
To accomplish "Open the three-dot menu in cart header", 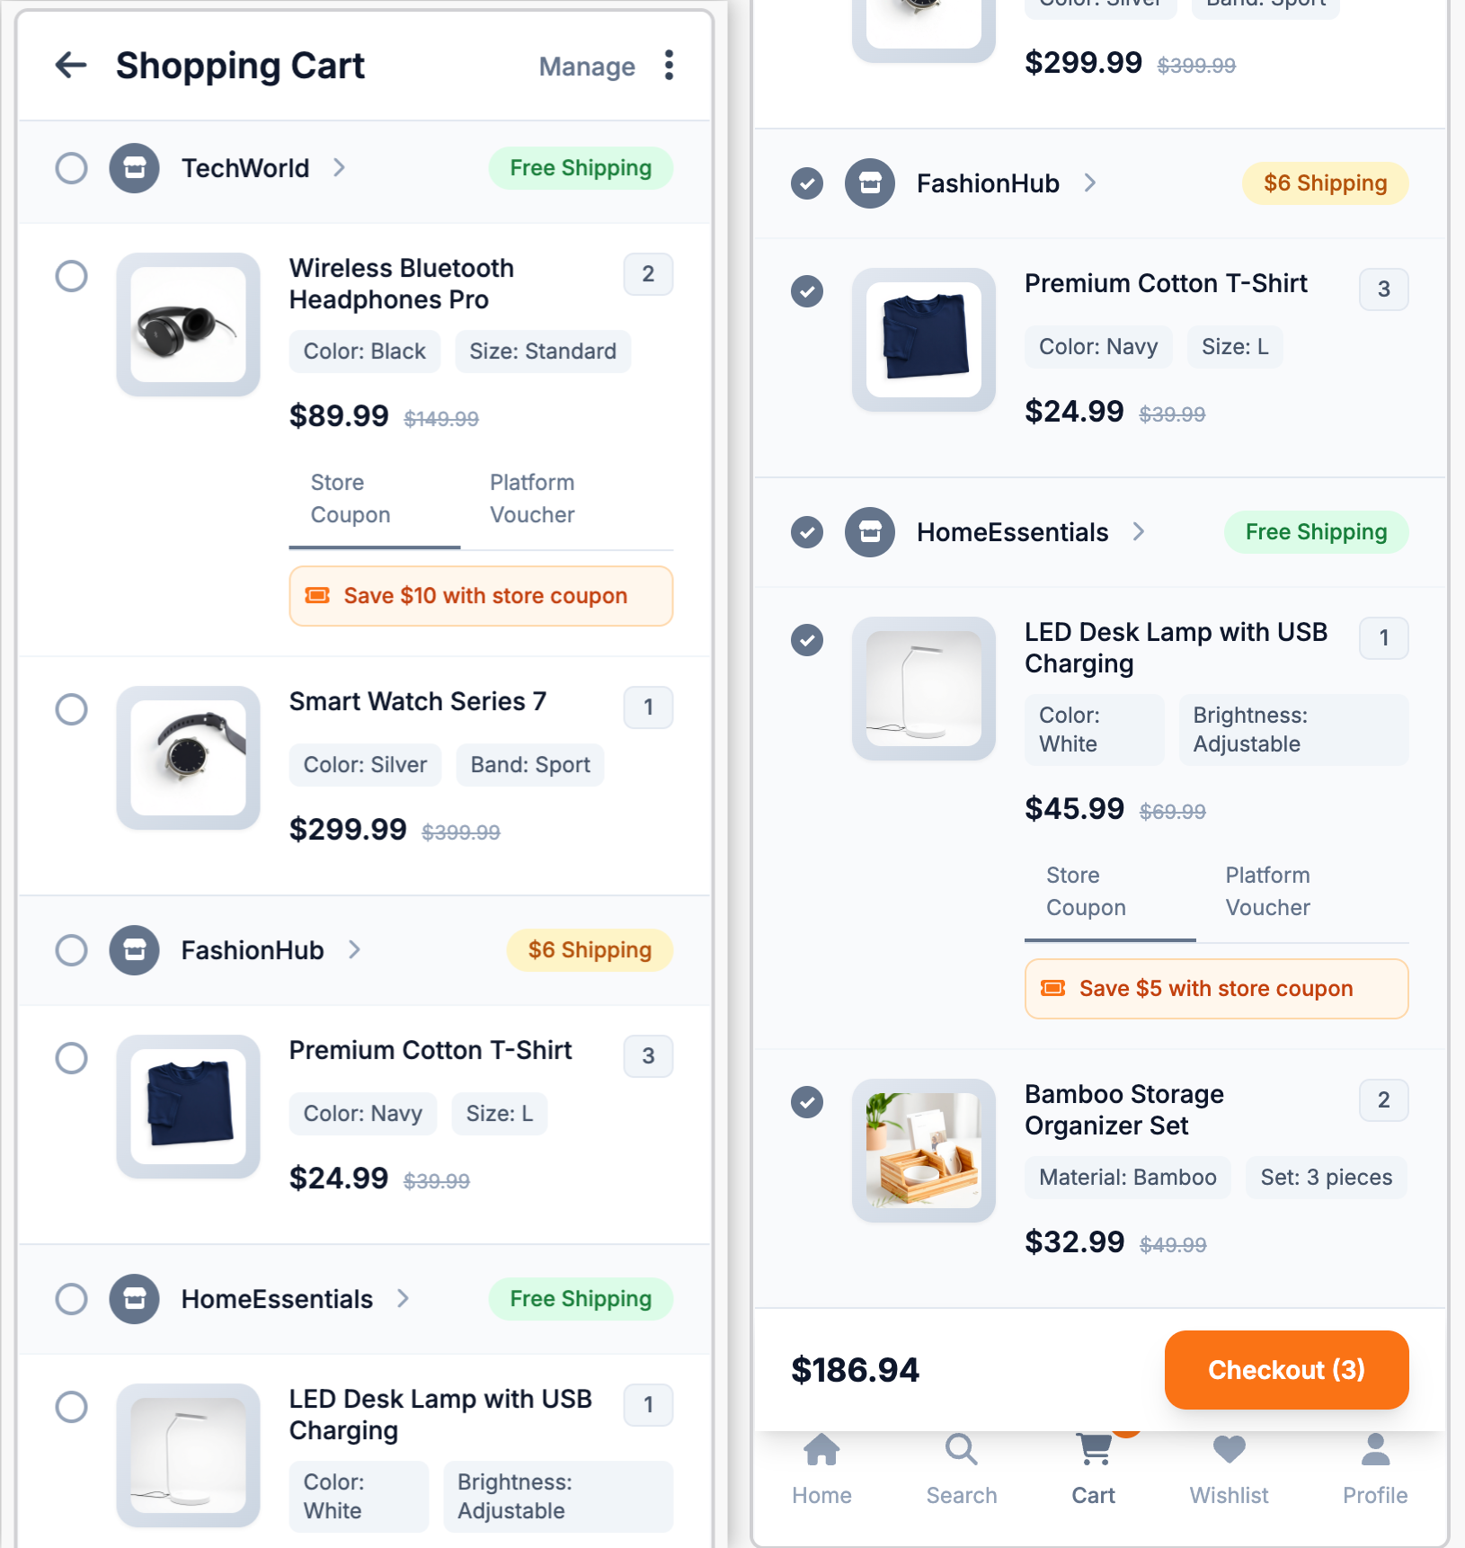I will point(668,66).
